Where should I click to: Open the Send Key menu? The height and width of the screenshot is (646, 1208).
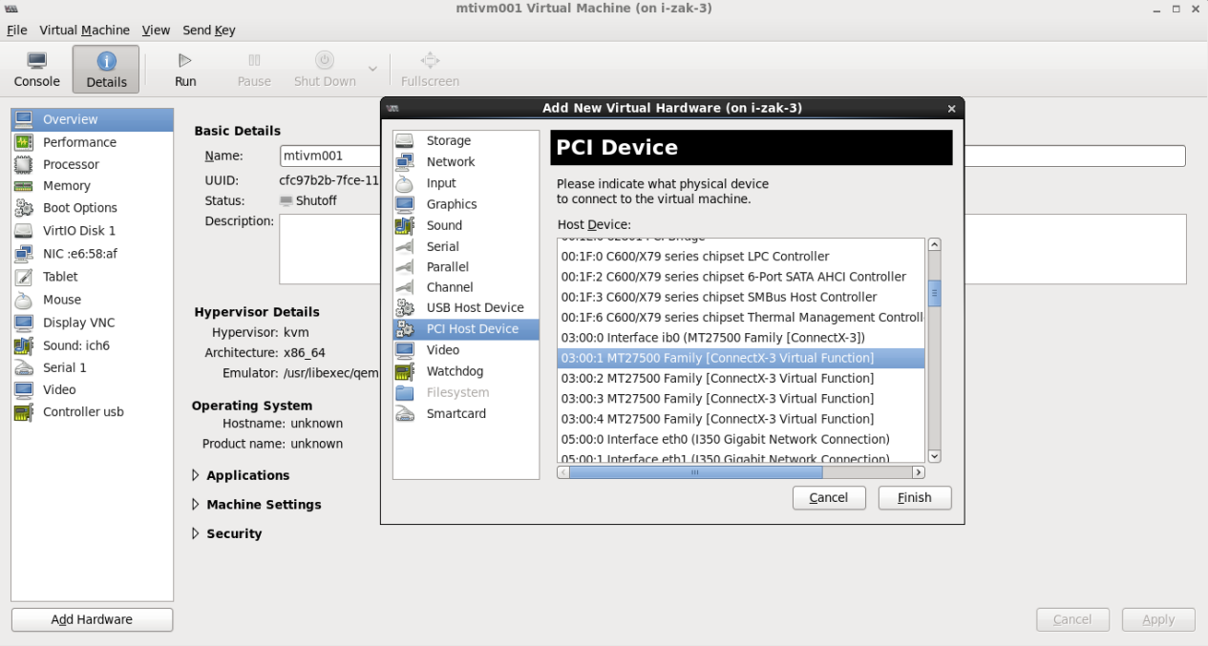click(208, 30)
